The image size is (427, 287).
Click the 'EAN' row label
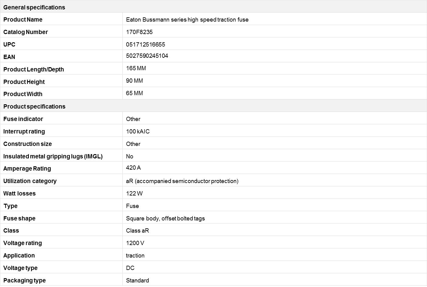click(9, 57)
